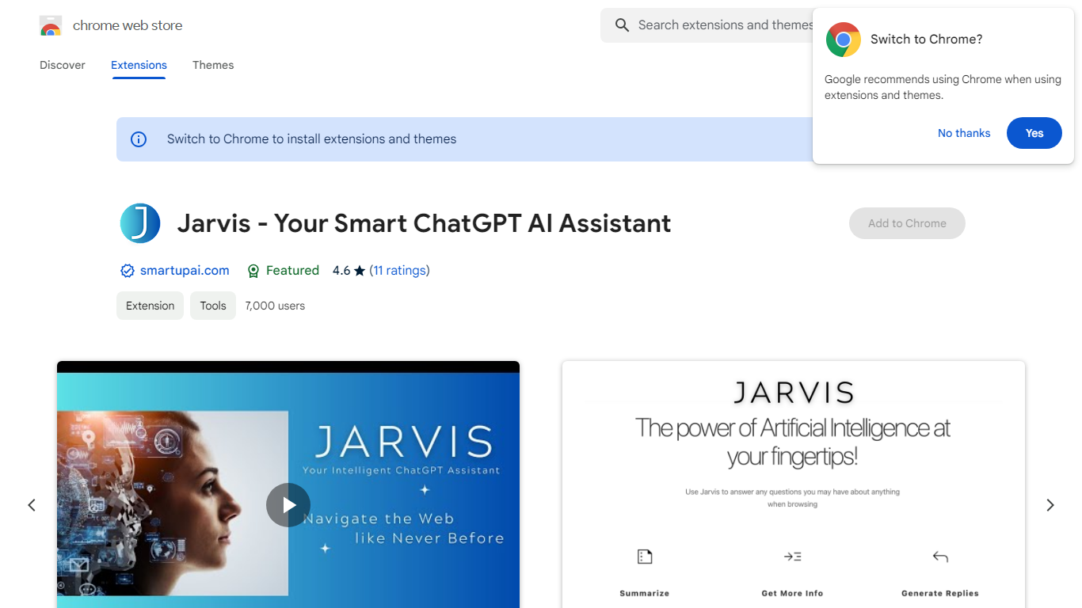The width and height of the screenshot is (1082, 608).
Task: Show the next screenshot with right arrow
Action: [x=1050, y=505]
